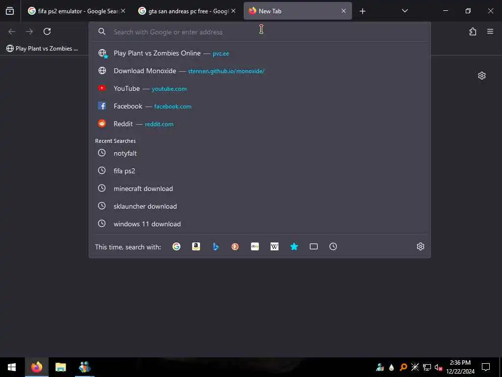Click the asterisk-shaped tray icon

point(415,367)
